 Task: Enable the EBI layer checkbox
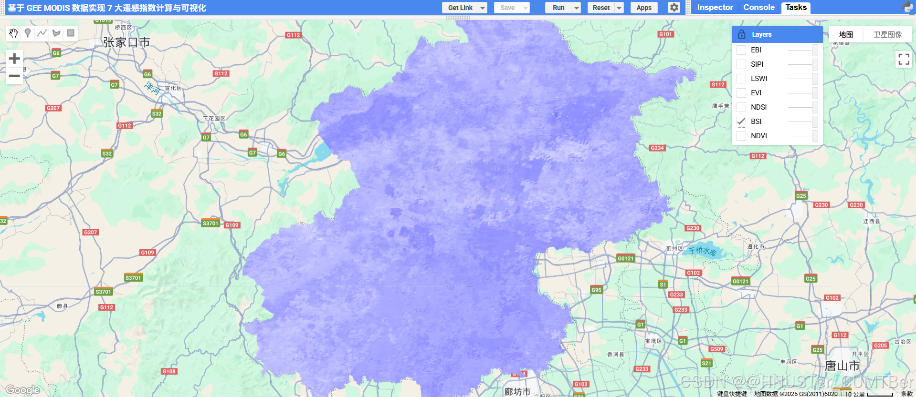click(741, 50)
